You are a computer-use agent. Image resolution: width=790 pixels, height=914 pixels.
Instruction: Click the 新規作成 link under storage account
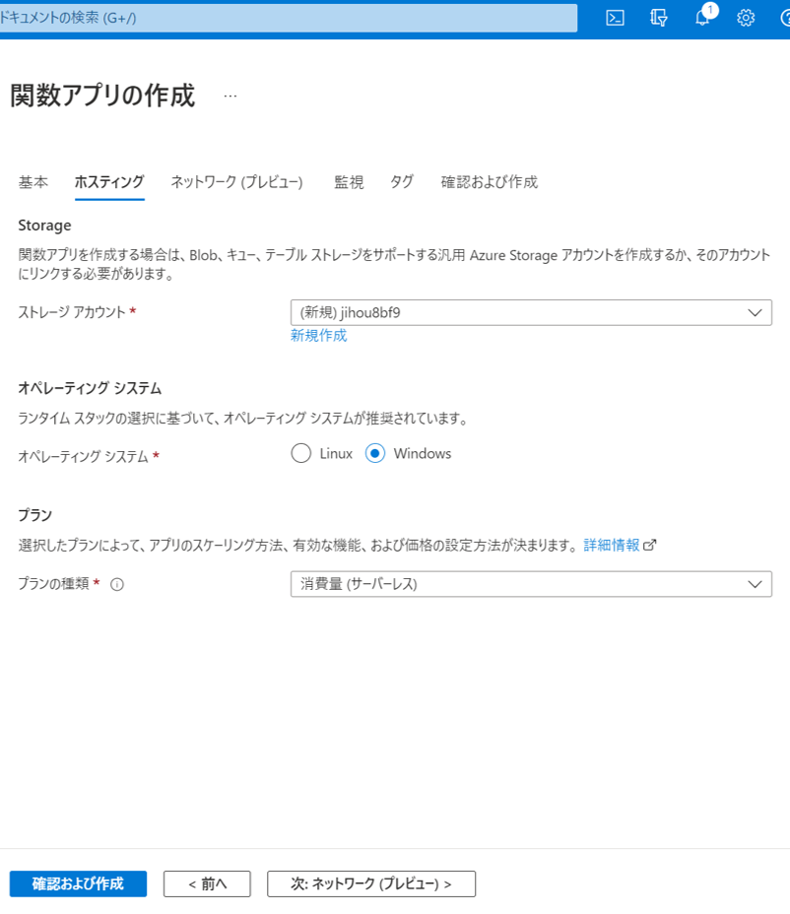(x=318, y=336)
